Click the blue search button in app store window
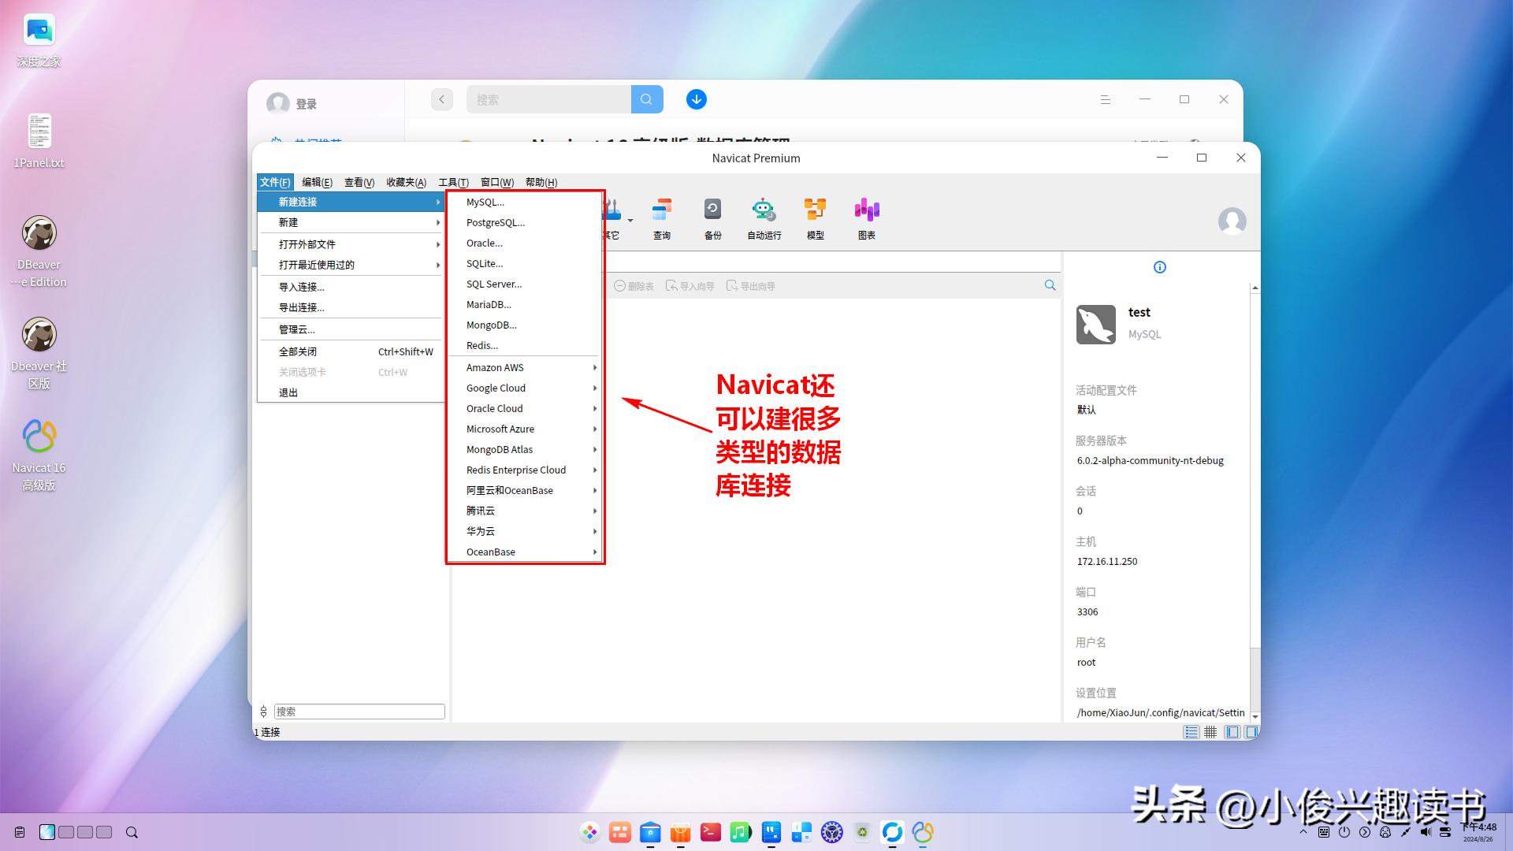1513x851 pixels. tap(646, 99)
